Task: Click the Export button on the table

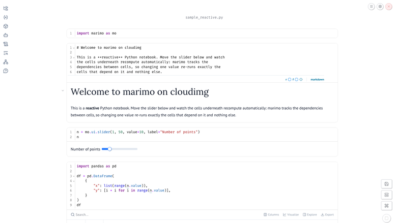Action: click(x=327, y=215)
